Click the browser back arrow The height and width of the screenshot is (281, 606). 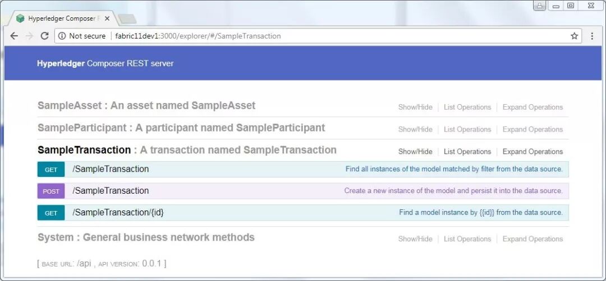tap(14, 36)
